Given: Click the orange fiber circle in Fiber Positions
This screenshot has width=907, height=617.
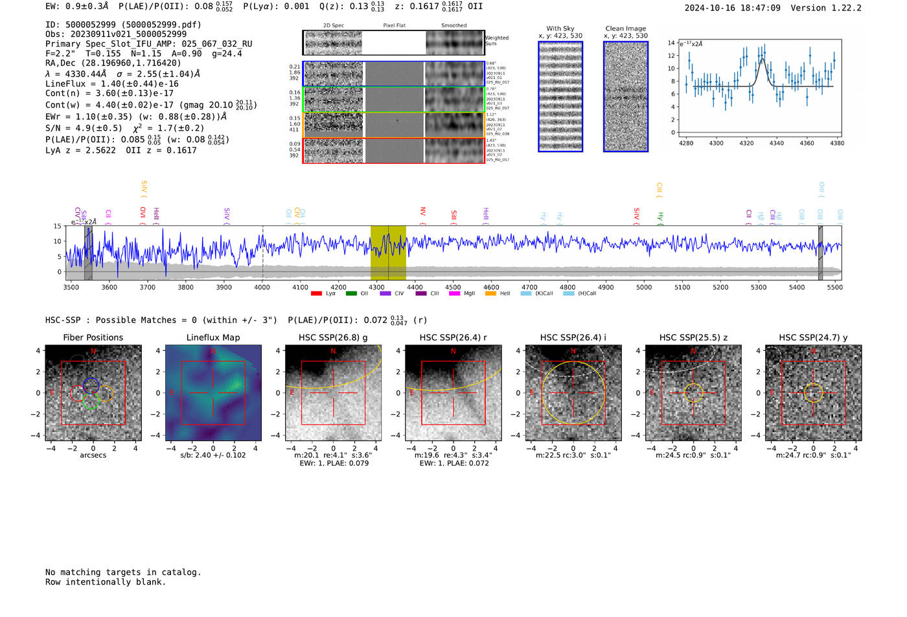Looking at the screenshot, I should pos(106,393).
